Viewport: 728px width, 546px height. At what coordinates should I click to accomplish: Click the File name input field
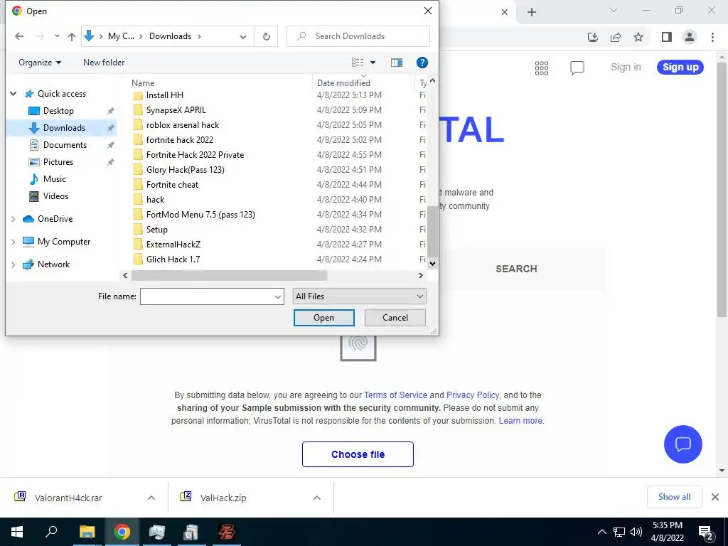(x=212, y=296)
